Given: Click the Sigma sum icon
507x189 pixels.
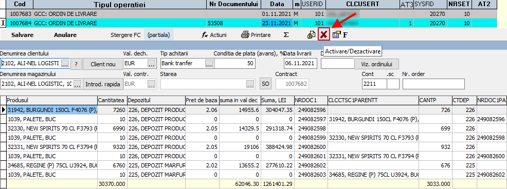Looking at the screenshot, I should (286, 35).
